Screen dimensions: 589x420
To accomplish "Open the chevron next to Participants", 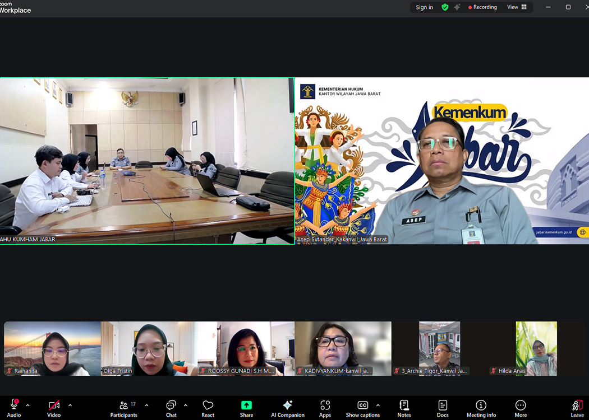I will coord(147,405).
